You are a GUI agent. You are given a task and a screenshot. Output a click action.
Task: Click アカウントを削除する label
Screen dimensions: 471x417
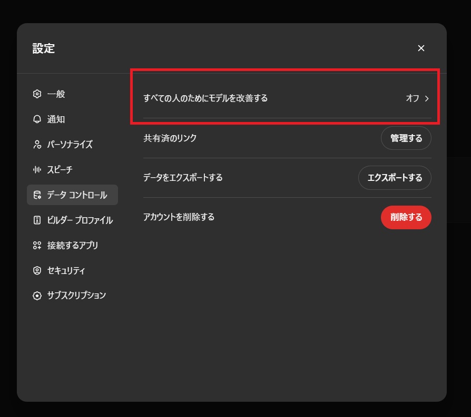[x=179, y=217]
